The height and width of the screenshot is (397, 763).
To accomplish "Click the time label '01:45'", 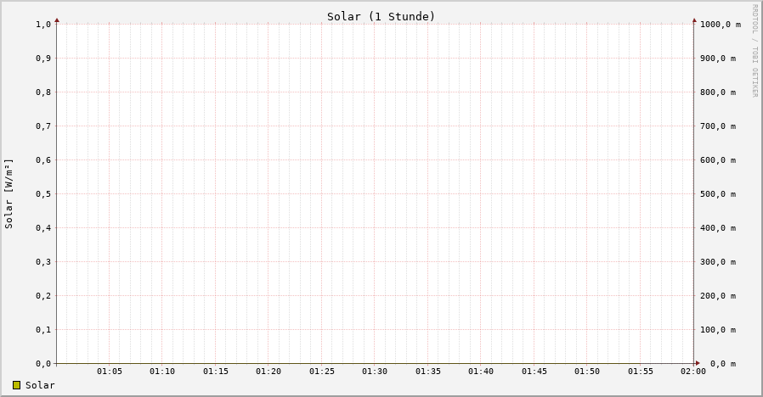I will [x=534, y=372].
